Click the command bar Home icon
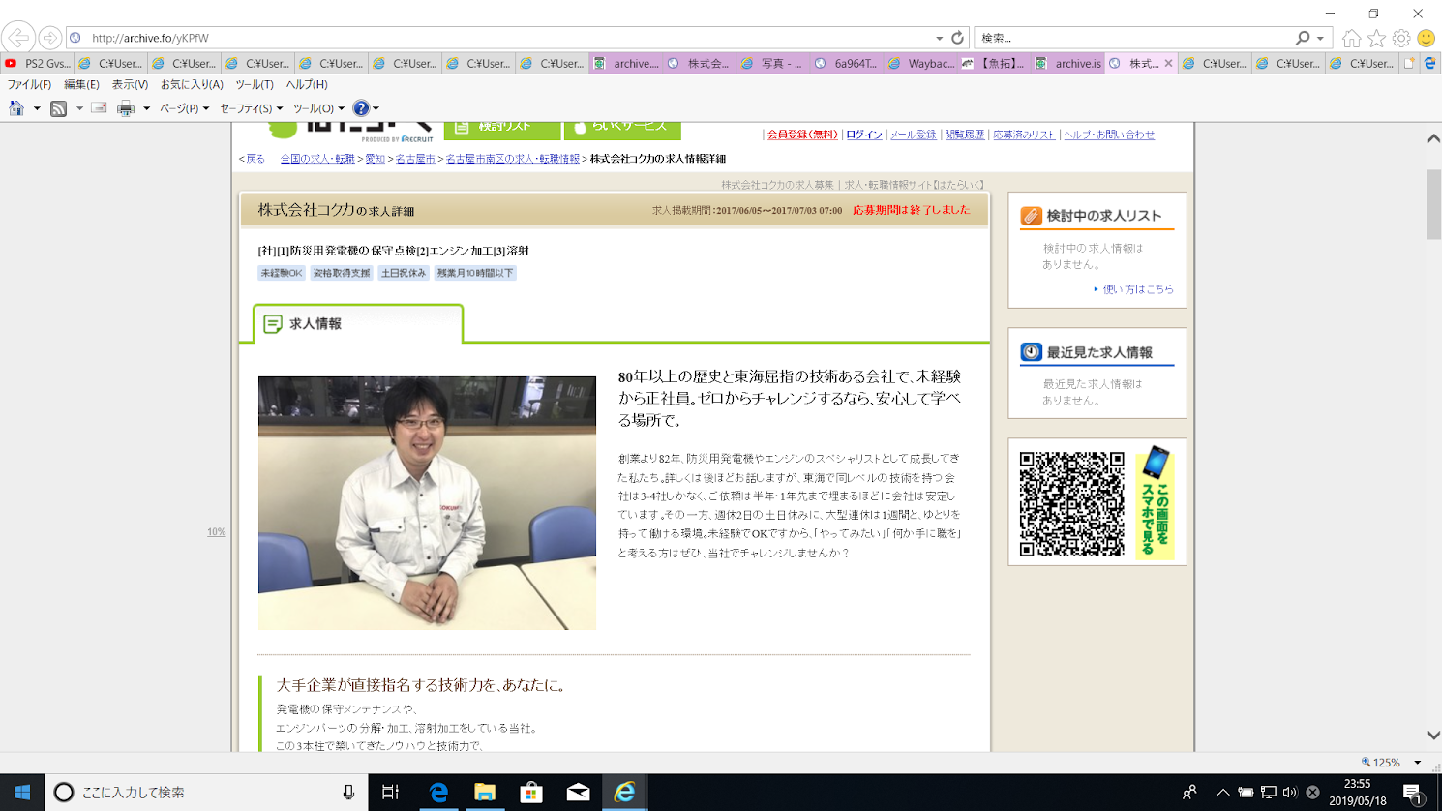This screenshot has width=1442, height=811. click(16, 108)
